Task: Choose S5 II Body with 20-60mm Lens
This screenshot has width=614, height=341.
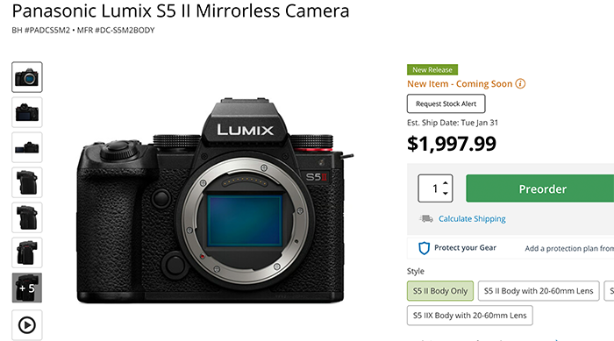Action: tap(539, 291)
